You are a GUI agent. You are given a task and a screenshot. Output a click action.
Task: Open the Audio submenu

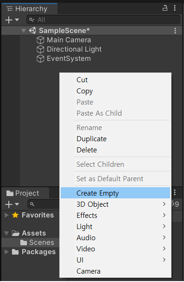(x=115, y=238)
